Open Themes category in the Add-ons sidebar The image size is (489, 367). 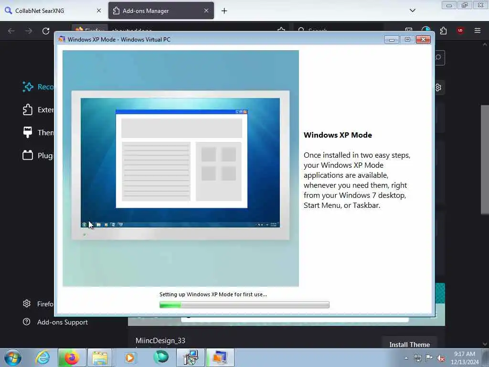(x=38, y=133)
